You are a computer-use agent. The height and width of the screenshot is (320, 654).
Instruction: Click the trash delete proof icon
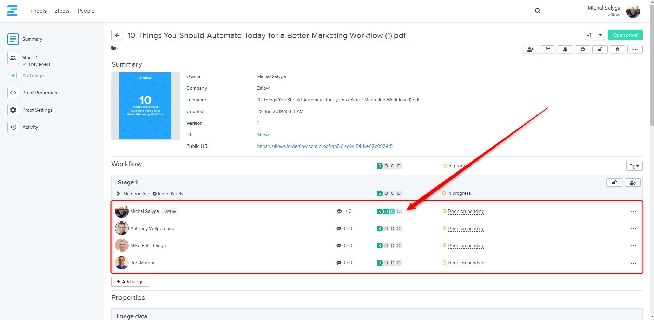click(x=617, y=49)
